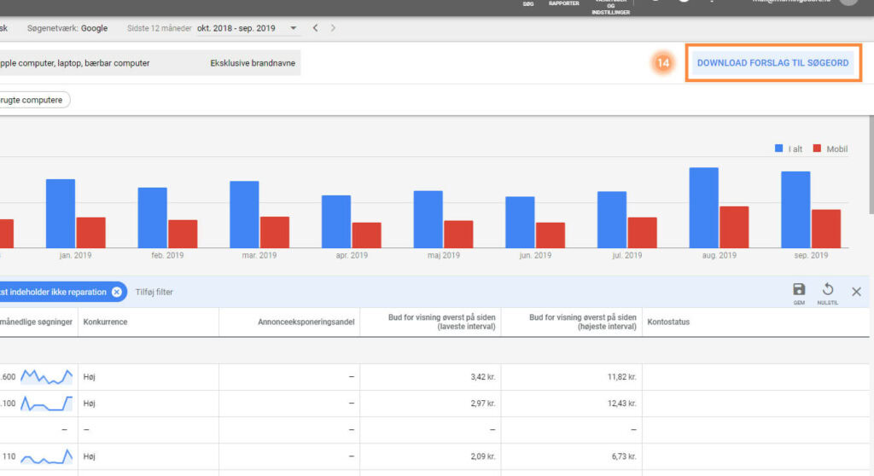The height and width of the screenshot is (476, 874).
Task: Open the date range dropdown okt. 2018 - sep. 2019
Action: coord(248,28)
